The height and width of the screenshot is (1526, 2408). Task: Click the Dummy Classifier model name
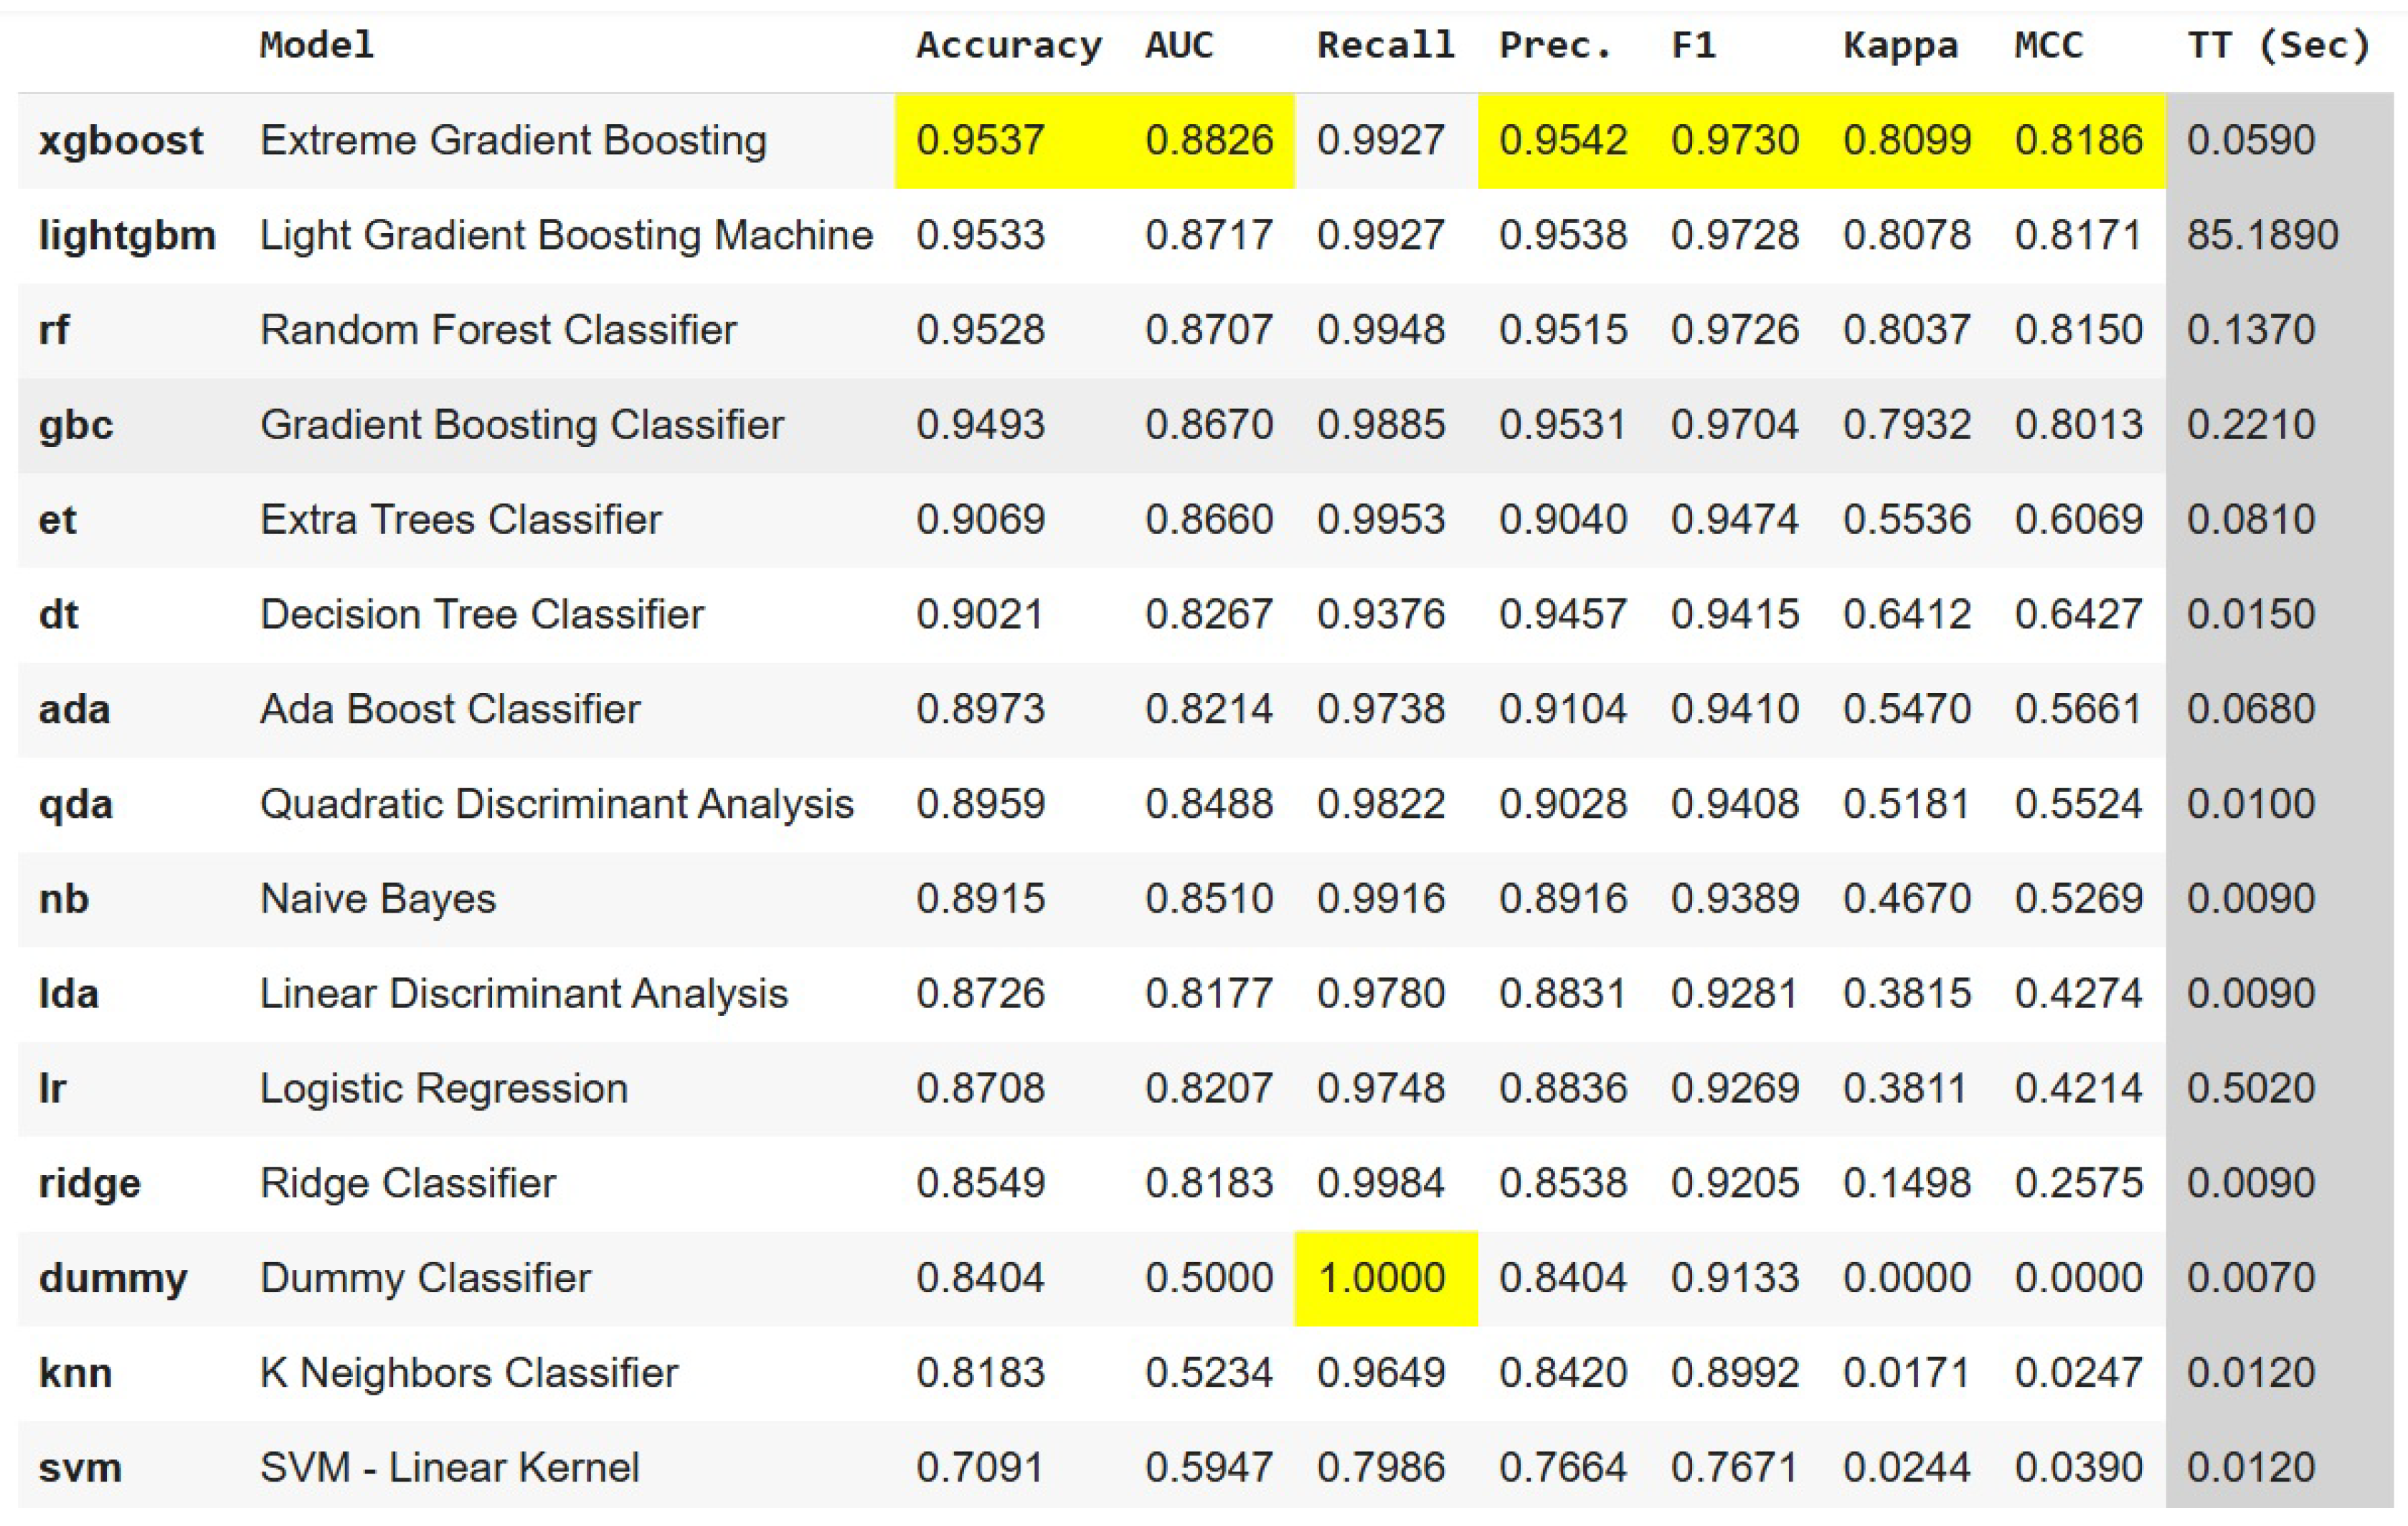[425, 1278]
